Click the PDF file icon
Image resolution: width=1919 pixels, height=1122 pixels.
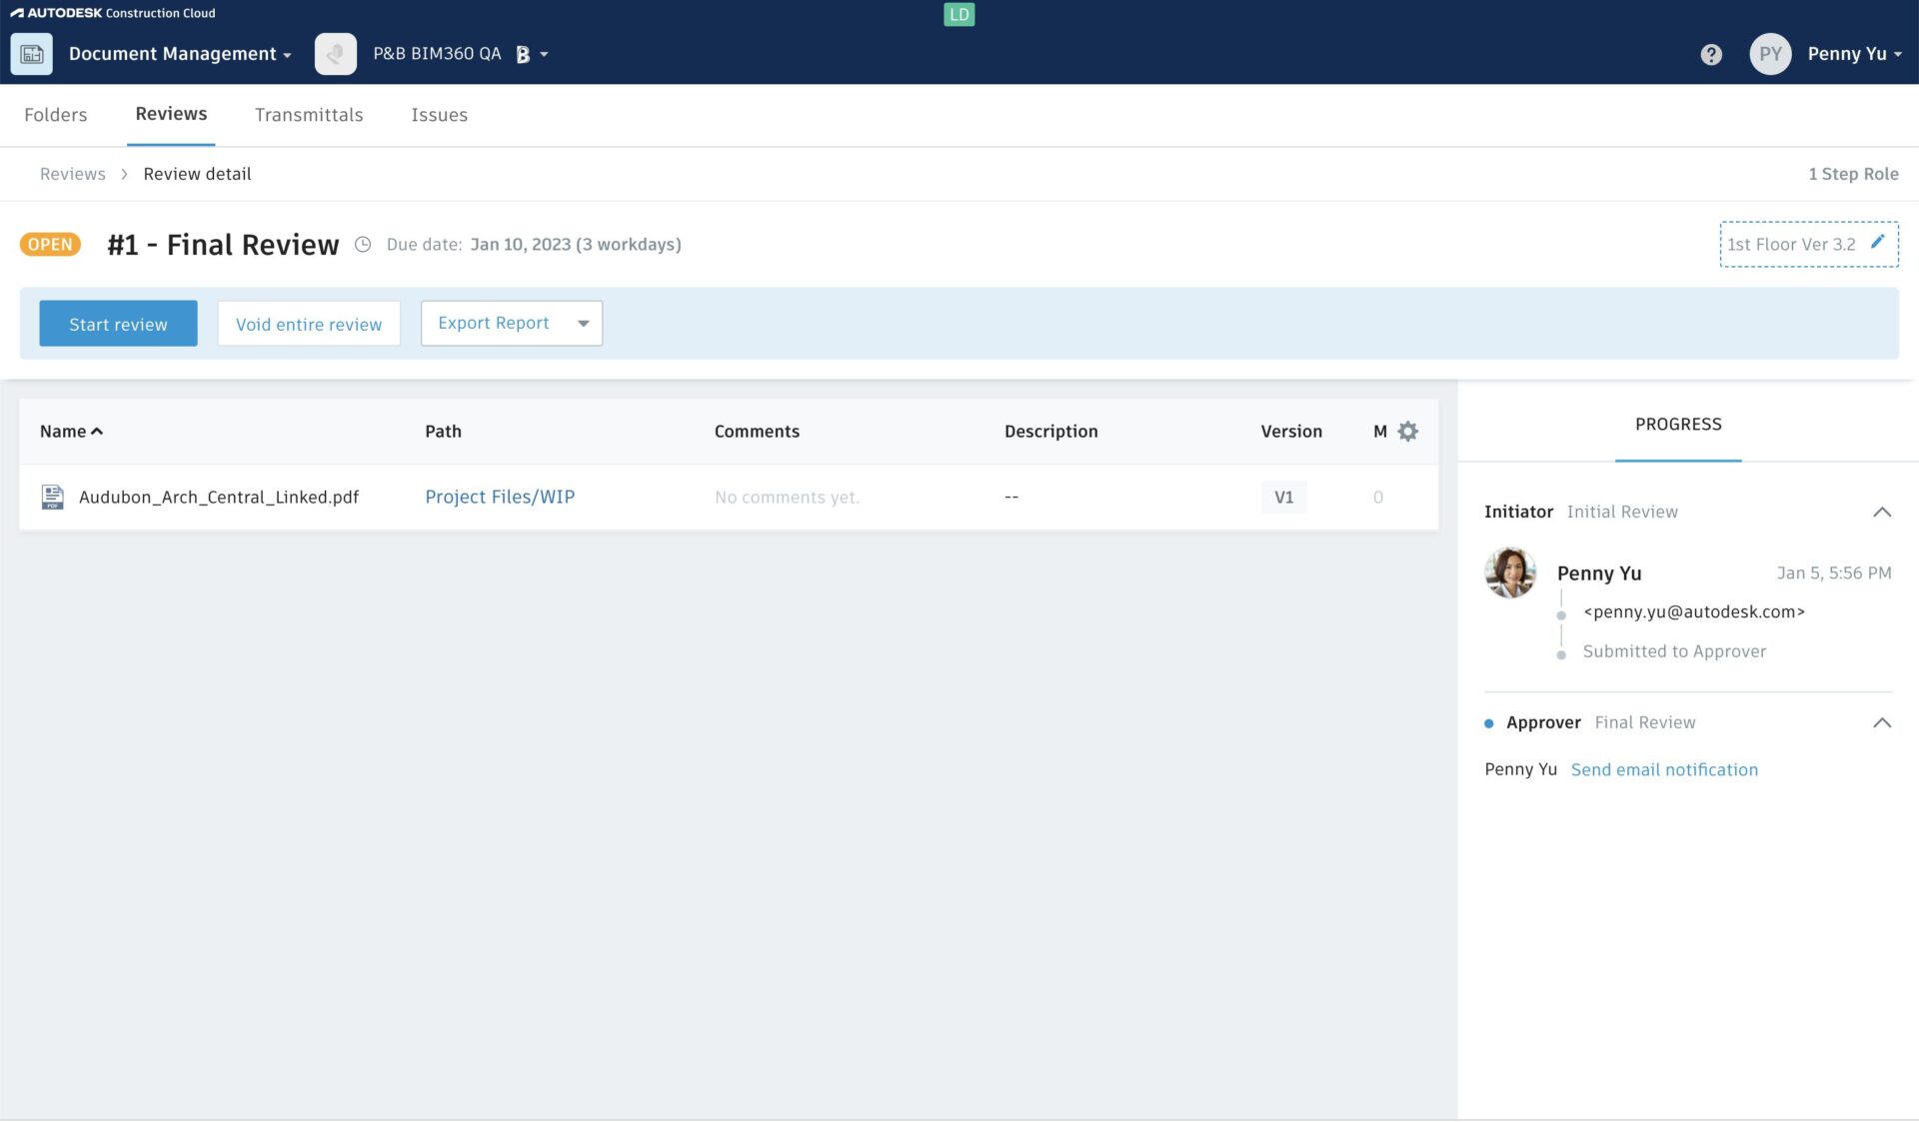click(52, 497)
